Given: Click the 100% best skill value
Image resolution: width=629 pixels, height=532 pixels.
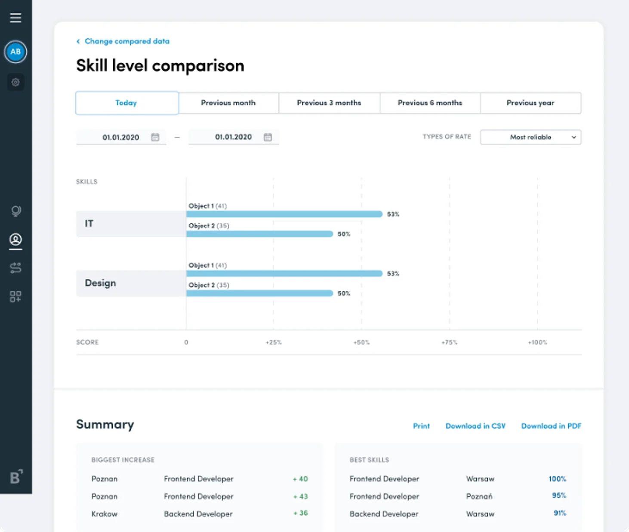Looking at the screenshot, I should click(x=557, y=479).
